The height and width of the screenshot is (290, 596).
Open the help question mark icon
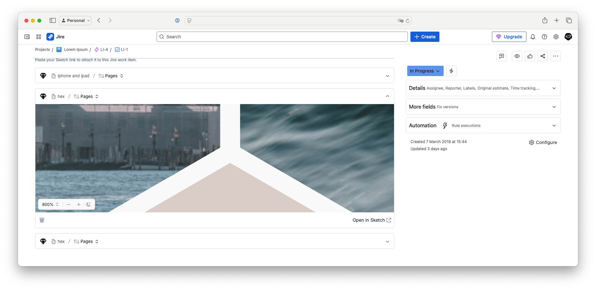[x=544, y=37]
